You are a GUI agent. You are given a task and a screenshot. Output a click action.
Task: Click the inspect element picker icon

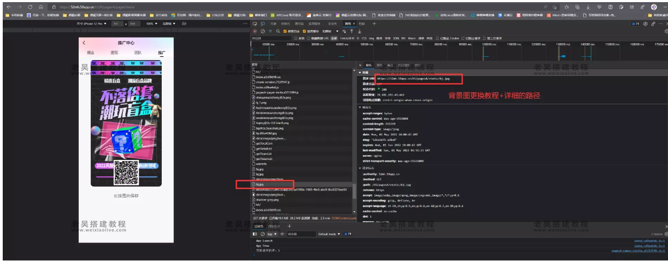[255, 24]
